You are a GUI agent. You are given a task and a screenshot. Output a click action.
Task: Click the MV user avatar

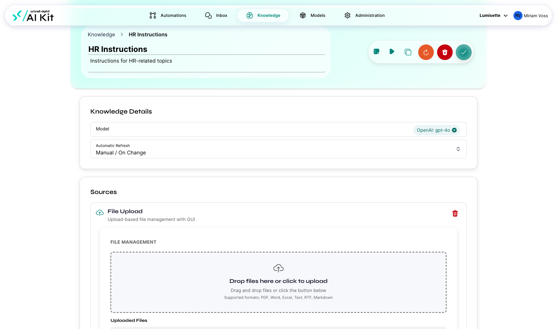518,16
